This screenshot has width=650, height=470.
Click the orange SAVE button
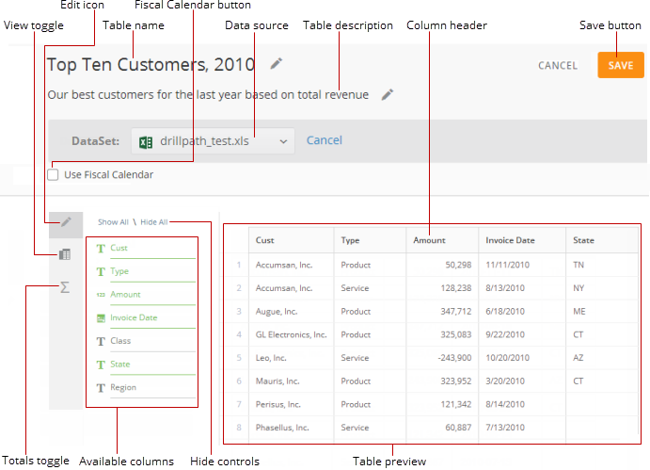tap(621, 65)
